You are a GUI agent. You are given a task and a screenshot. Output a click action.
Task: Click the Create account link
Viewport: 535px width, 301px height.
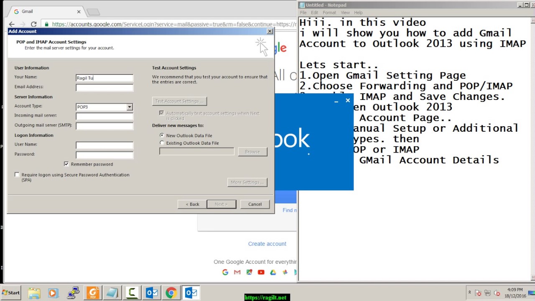267,244
